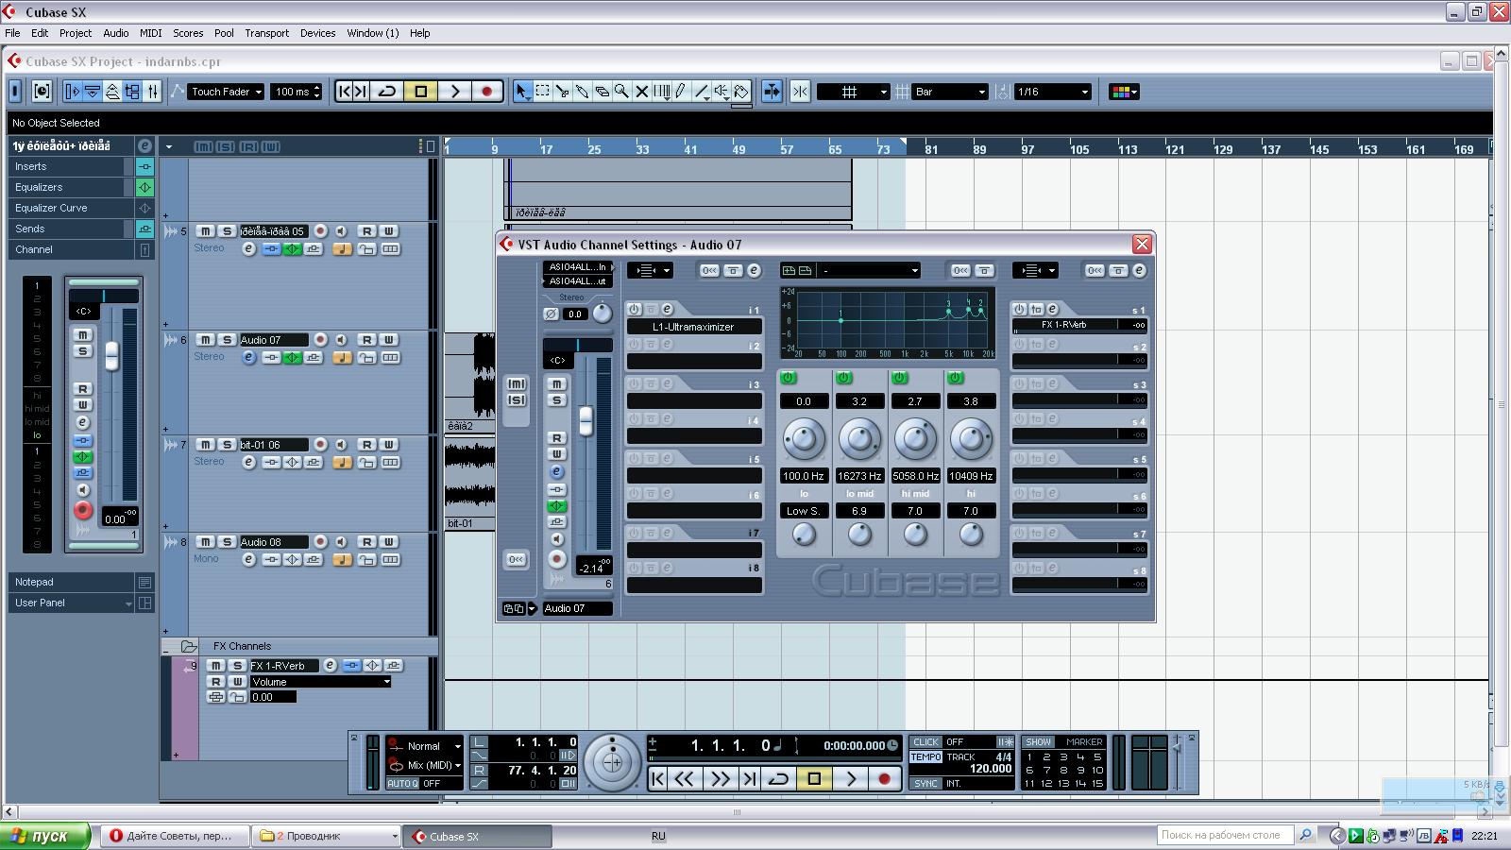This screenshot has height=850, width=1511.
Task: Open the File menu
Action: (12, 33)
